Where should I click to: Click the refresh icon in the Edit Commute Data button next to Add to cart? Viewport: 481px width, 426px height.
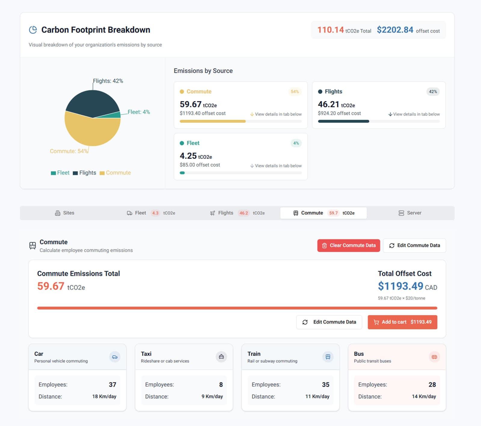[x=305, y=322]
